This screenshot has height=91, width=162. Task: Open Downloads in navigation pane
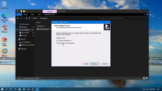(25, 30)
